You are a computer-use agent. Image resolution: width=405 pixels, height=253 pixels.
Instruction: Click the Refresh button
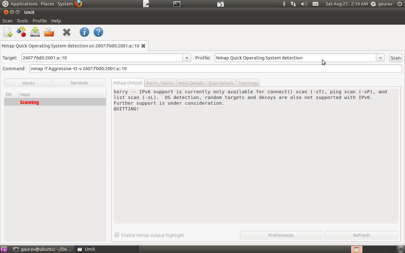361,235
